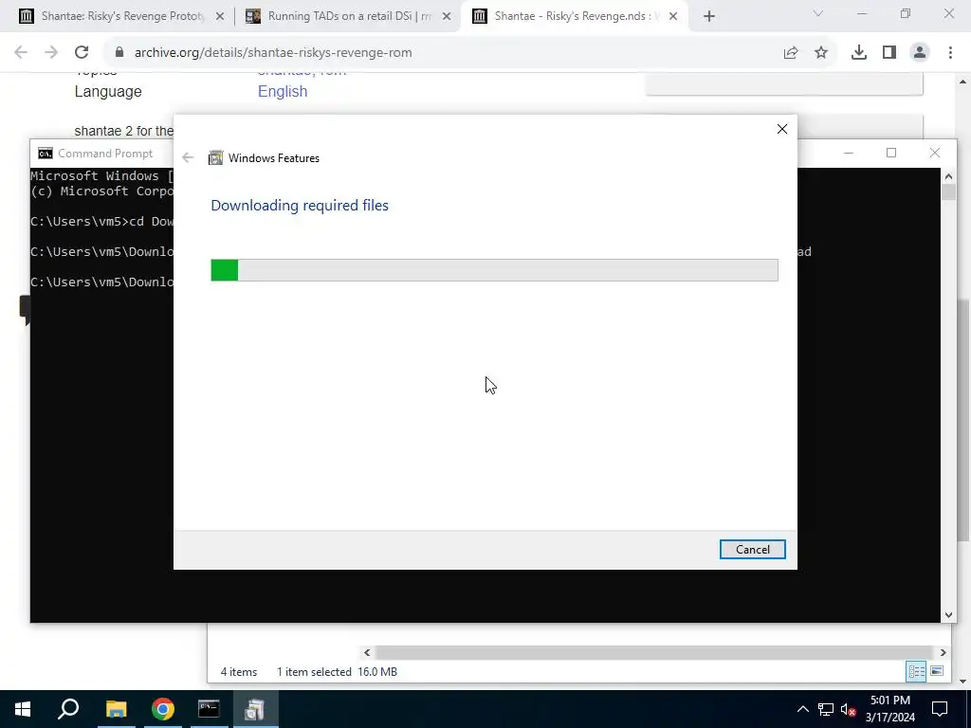Click the Chrome page scrollbar up arrow
Screen dimensions: 971x728
point(963,82)
